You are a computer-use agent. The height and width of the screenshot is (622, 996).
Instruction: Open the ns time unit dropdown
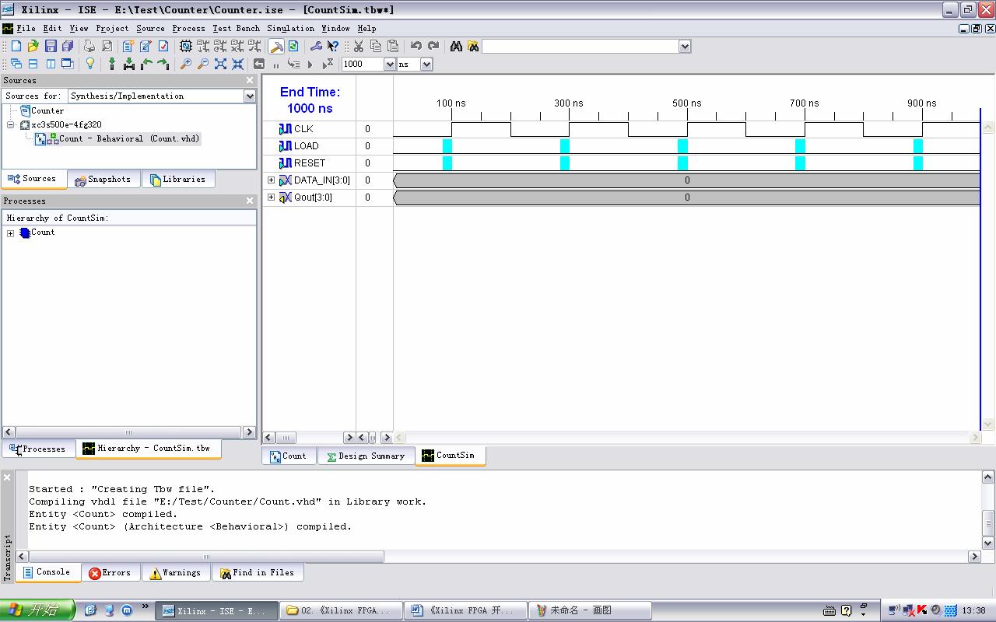click(426, 65)
